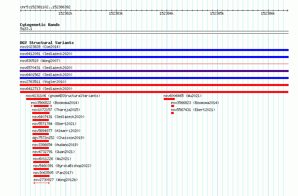This screenshot has width=298, height=196.
Task: Select the blue bar under nsv6412091
Action: click(x=154, y=57)
